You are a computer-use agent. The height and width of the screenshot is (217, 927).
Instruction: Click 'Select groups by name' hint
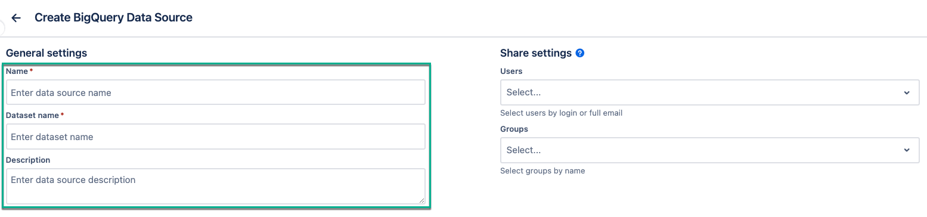pos(542,170)
